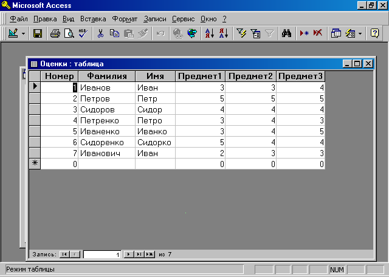
Task: Show the database window icon
Action: tap(336, 33)
